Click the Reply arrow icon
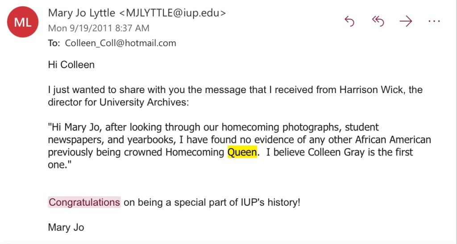Screen dimensions: 457x244 (x=349, y=21)
